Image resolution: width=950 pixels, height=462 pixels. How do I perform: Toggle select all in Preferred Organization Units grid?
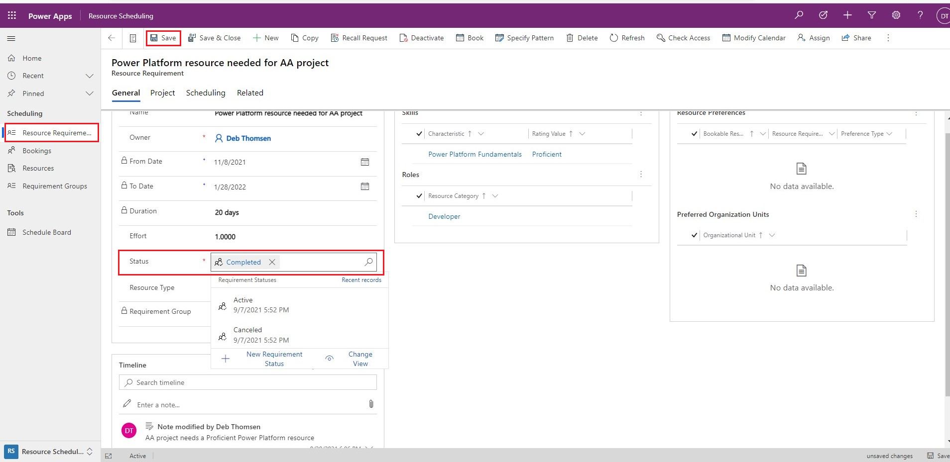pyautogui.click(x=694, y=235)
